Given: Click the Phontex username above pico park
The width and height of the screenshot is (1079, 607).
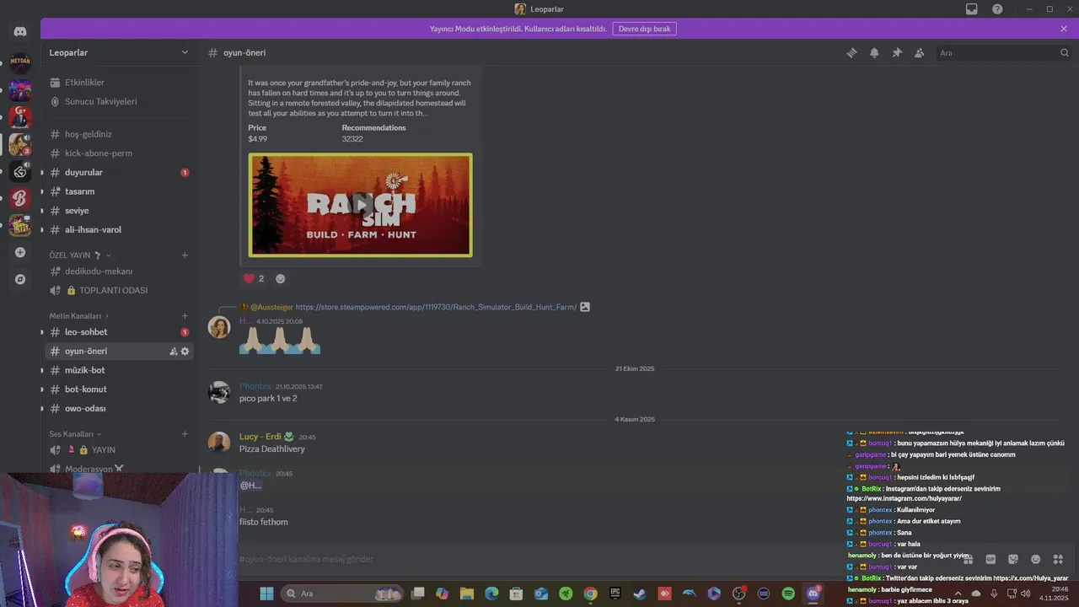Looking at the screenshot, I should [255, 386].
